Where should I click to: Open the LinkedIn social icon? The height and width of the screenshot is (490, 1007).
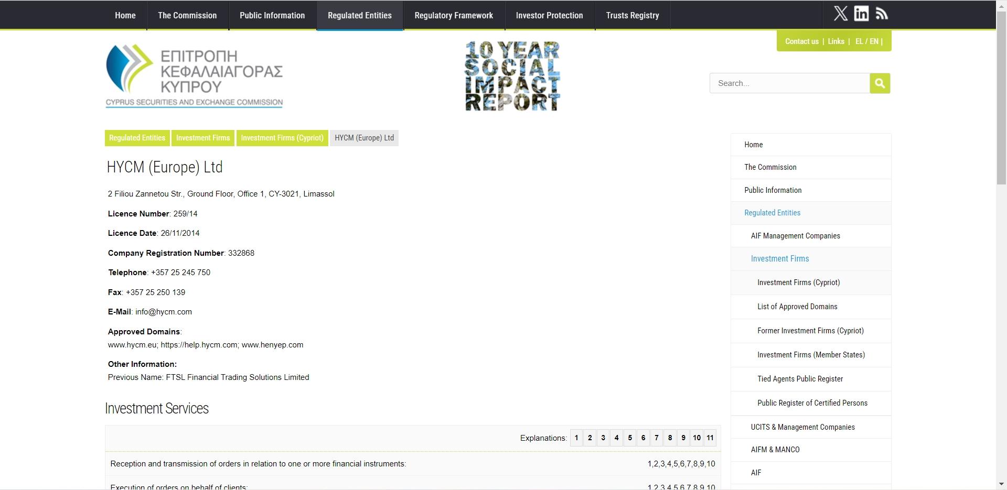point(861,14)
